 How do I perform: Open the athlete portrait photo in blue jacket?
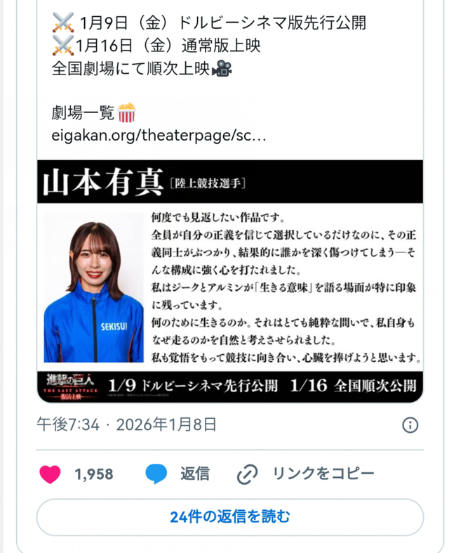pos(94,287)
